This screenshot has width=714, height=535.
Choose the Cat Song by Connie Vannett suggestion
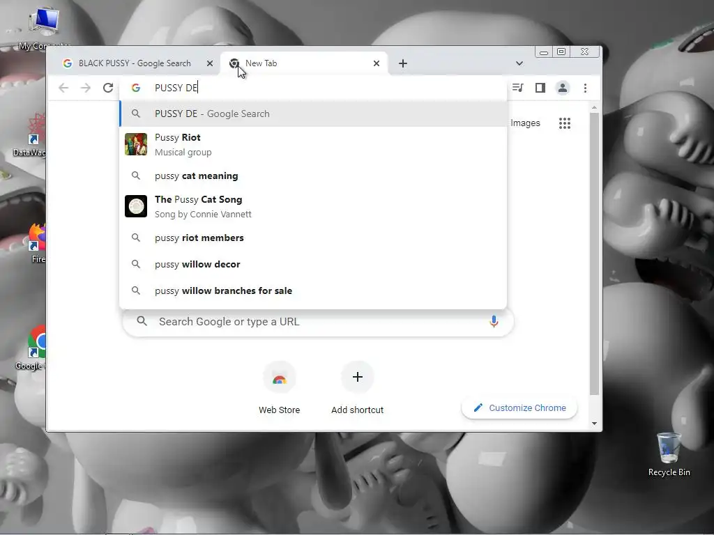point(313,206)
